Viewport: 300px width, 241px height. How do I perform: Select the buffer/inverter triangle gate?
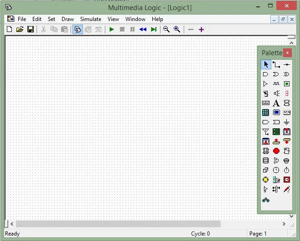265,84
